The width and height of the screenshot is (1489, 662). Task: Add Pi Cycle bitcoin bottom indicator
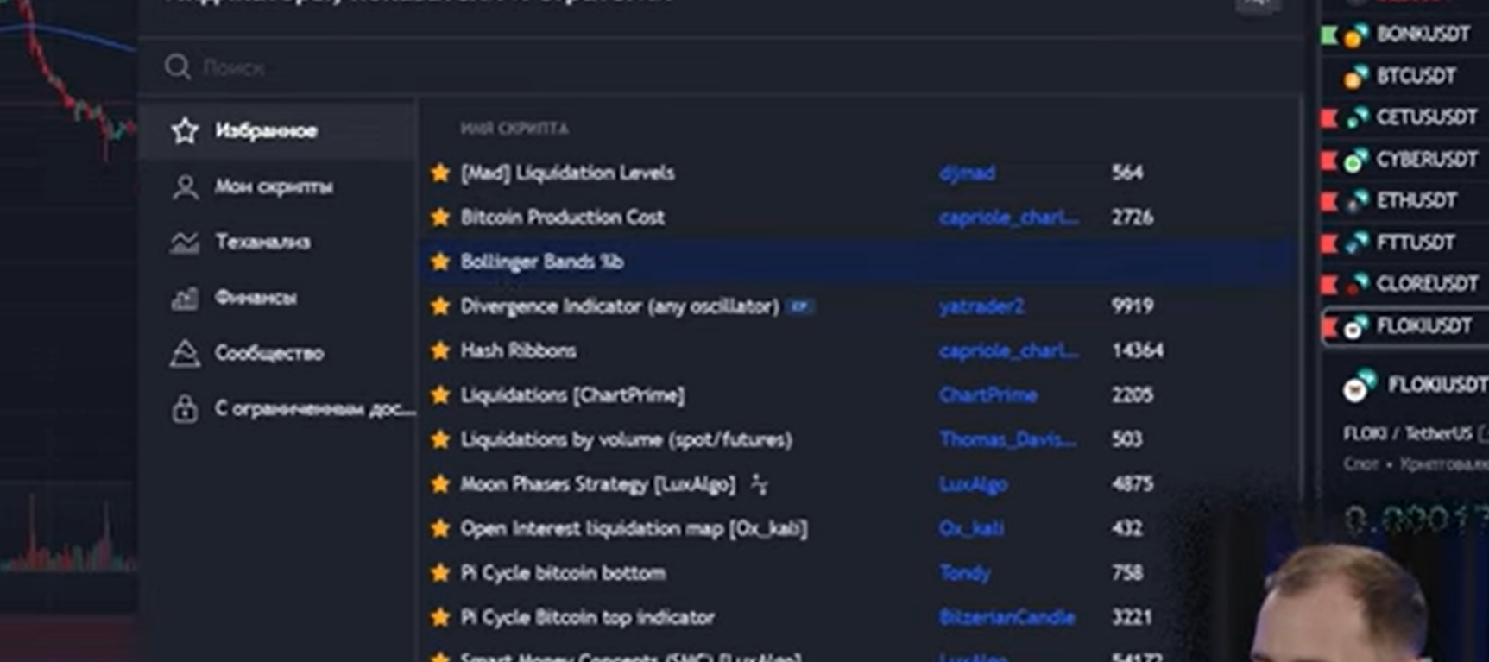coord(563,573)
